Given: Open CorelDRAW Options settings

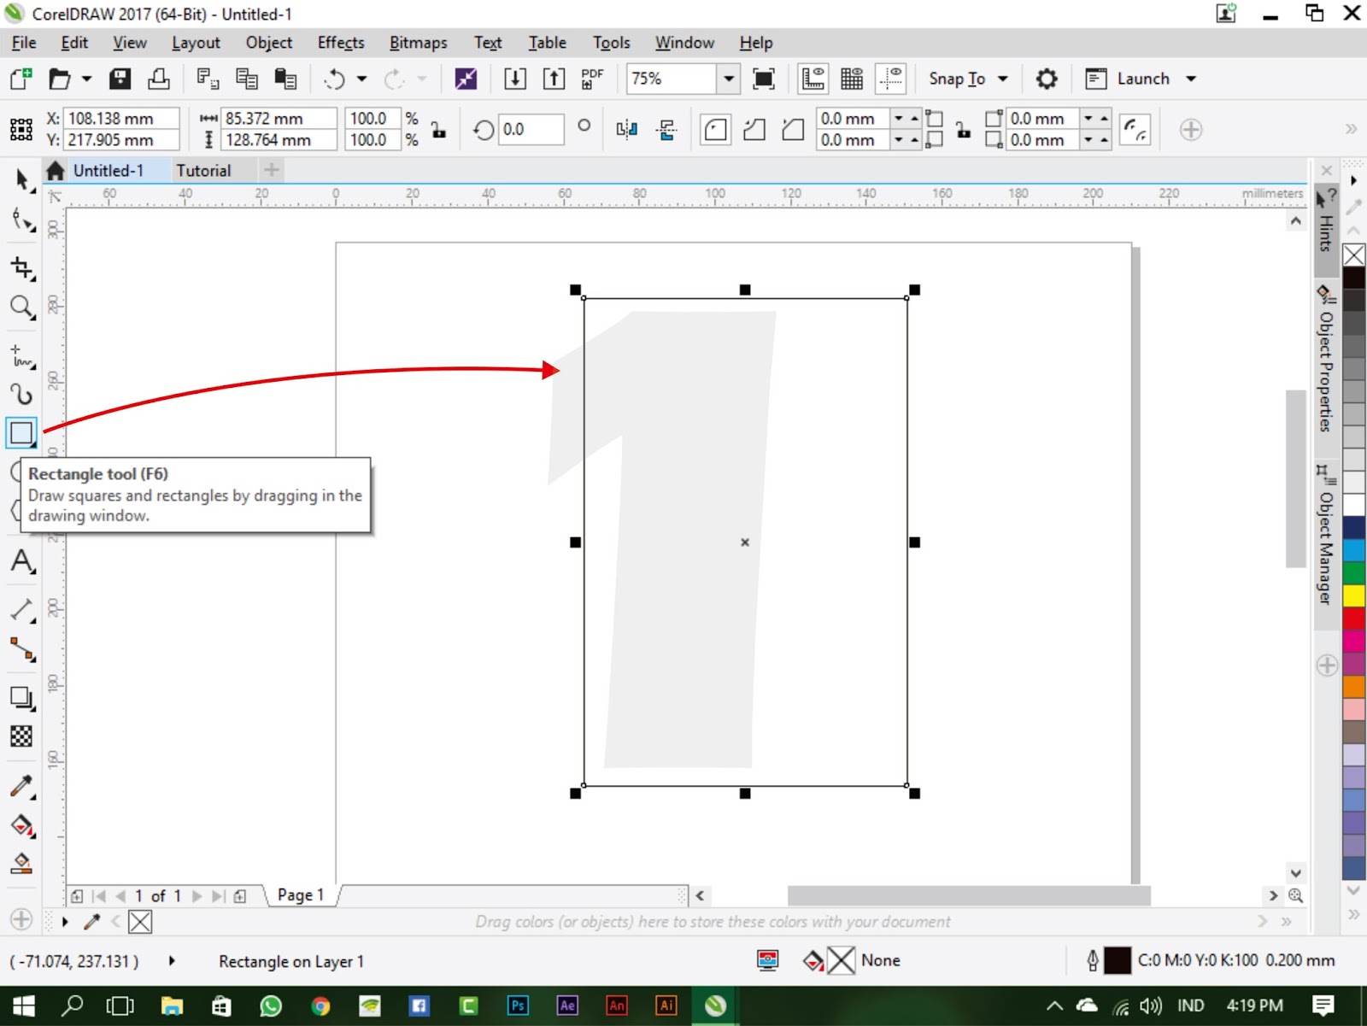Looking at the screenshot, I should click(1047, 79).
